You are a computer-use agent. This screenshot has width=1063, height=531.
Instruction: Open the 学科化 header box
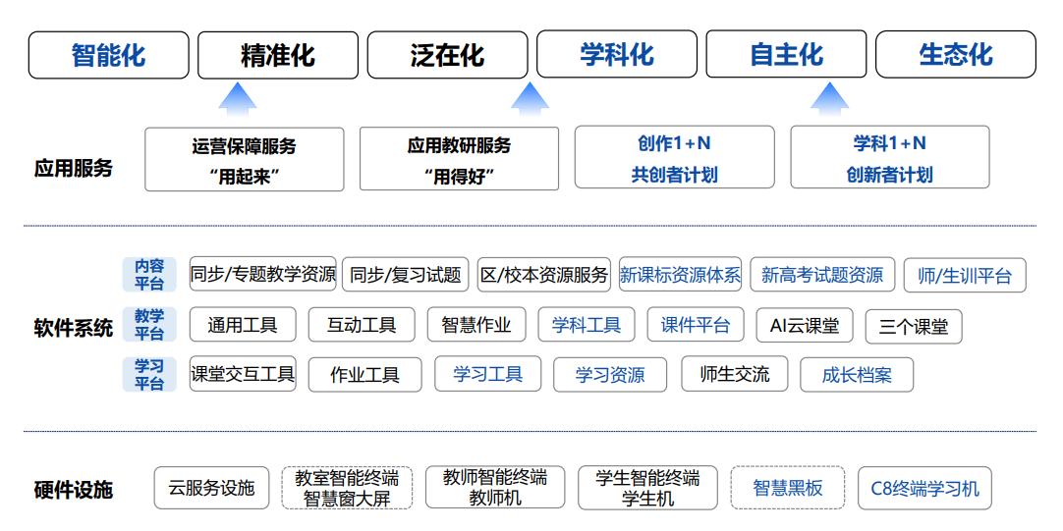[616, 55]
